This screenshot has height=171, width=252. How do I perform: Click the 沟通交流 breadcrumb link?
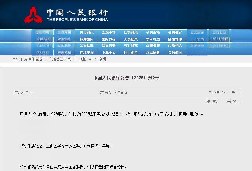85,59
